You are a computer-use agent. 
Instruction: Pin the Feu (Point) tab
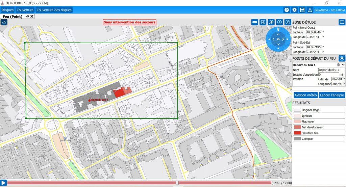pyautogui.click(x=27, y=16)
